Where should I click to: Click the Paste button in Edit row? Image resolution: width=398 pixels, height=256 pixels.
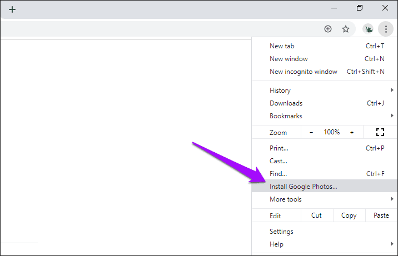381,215
